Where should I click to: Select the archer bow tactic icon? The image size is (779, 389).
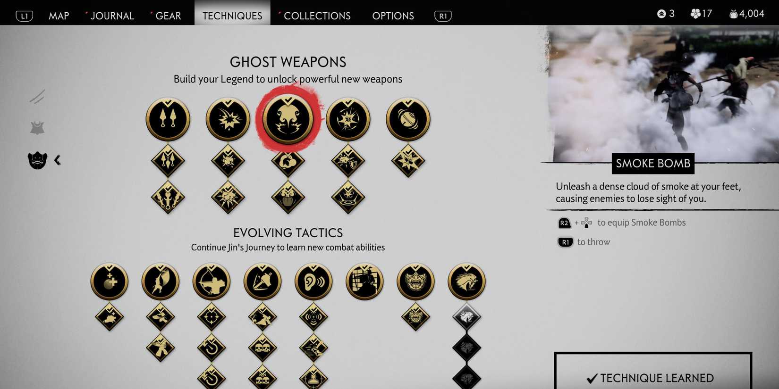pos(212,281)
